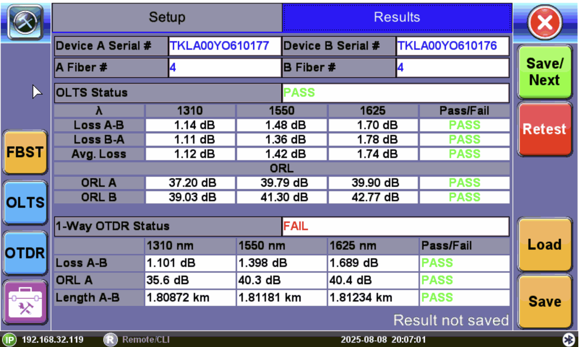The image size is (579, 347).
Task: Select the FBST mode button
Action: tap(25, 152)
